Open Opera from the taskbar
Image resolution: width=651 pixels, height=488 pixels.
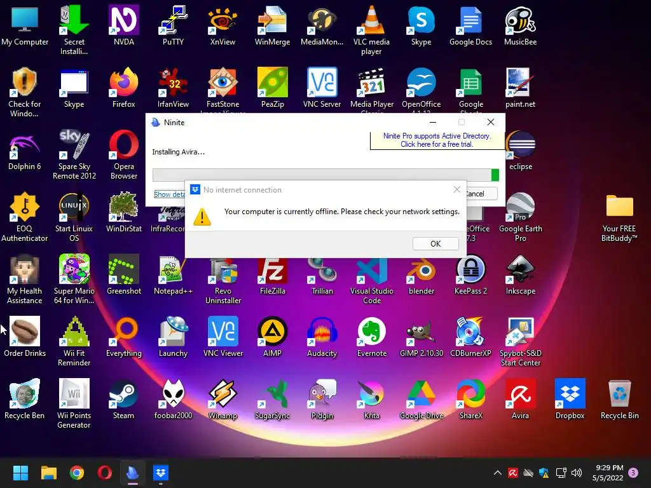click(105, 473)
